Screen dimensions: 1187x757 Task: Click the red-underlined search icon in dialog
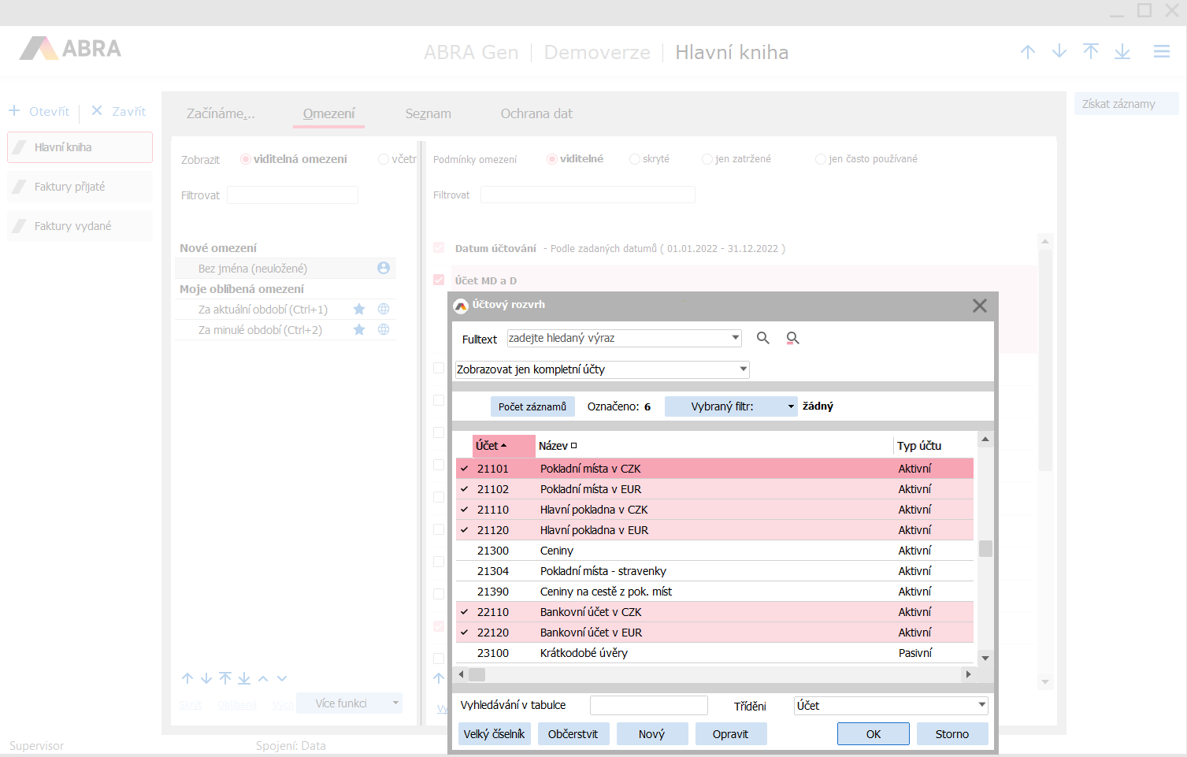click(x=792, y=338)
